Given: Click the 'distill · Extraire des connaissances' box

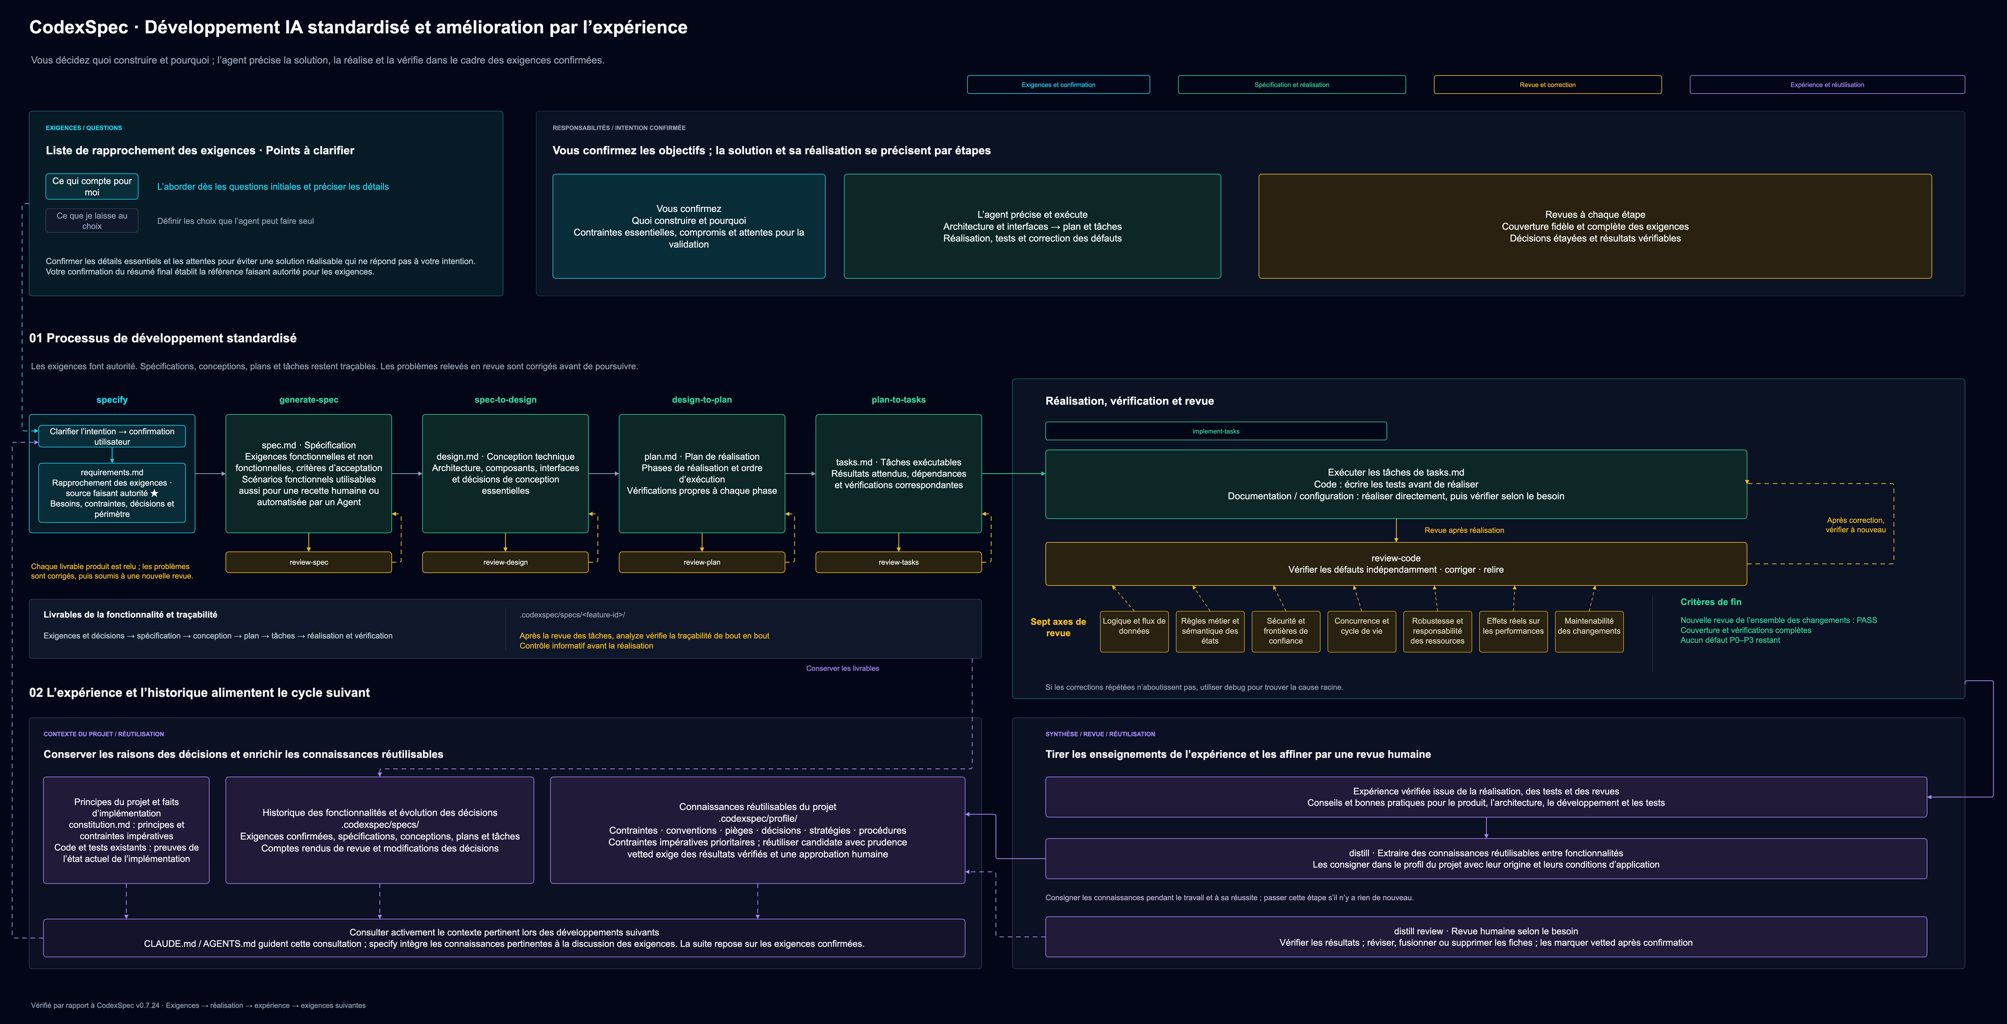Looking at the screenshot, I should click(x=1486, y=859).
